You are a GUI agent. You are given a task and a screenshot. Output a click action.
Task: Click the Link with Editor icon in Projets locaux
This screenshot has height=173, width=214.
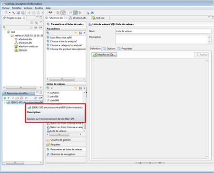pyautogui.click(x=37, y=23)
